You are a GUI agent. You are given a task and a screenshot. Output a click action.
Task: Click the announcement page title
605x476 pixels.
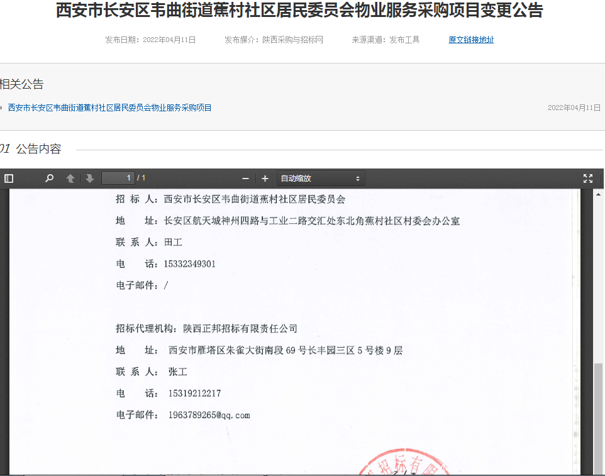299,11
